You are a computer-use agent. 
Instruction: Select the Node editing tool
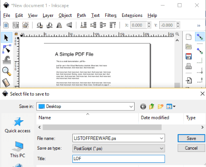[x=6, y=49]
